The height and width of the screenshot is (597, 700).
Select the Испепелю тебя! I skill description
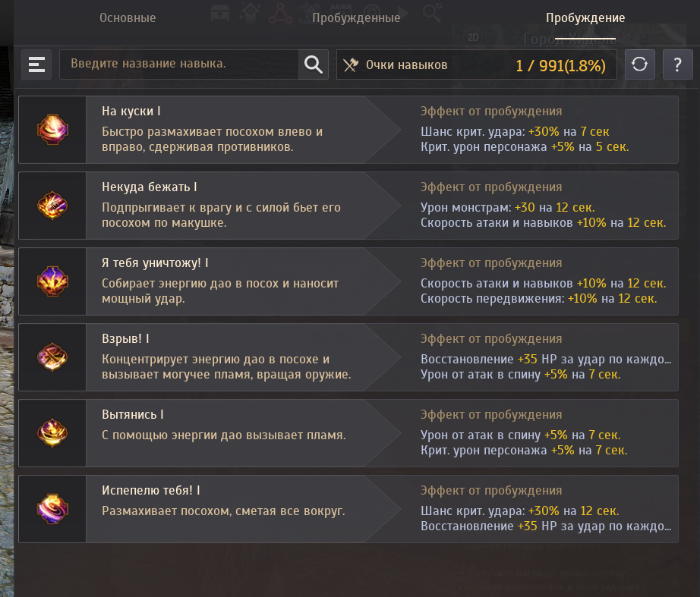[x=224, y=511]
